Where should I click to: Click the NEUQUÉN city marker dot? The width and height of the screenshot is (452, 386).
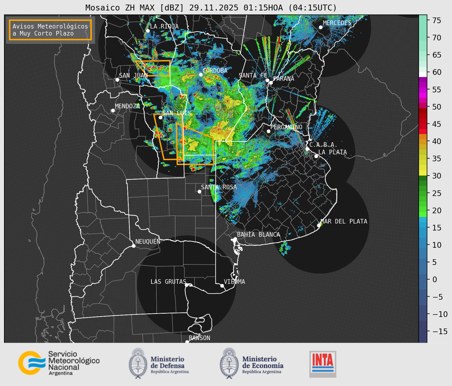pos(133,246)
